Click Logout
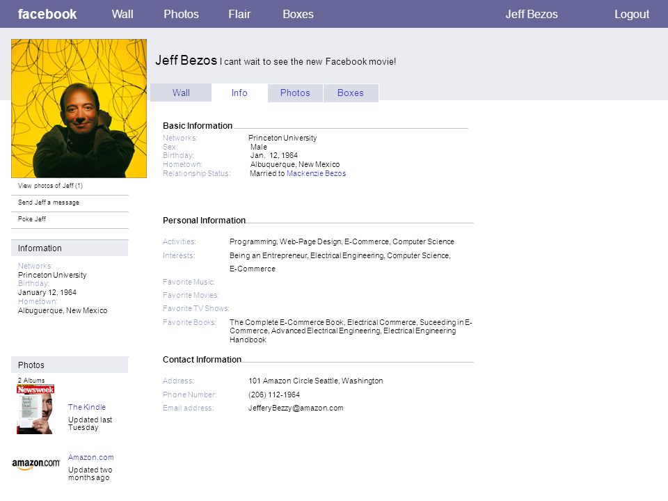Image resolution: width=668 pixels, height=501 pixels. [631, 14]
